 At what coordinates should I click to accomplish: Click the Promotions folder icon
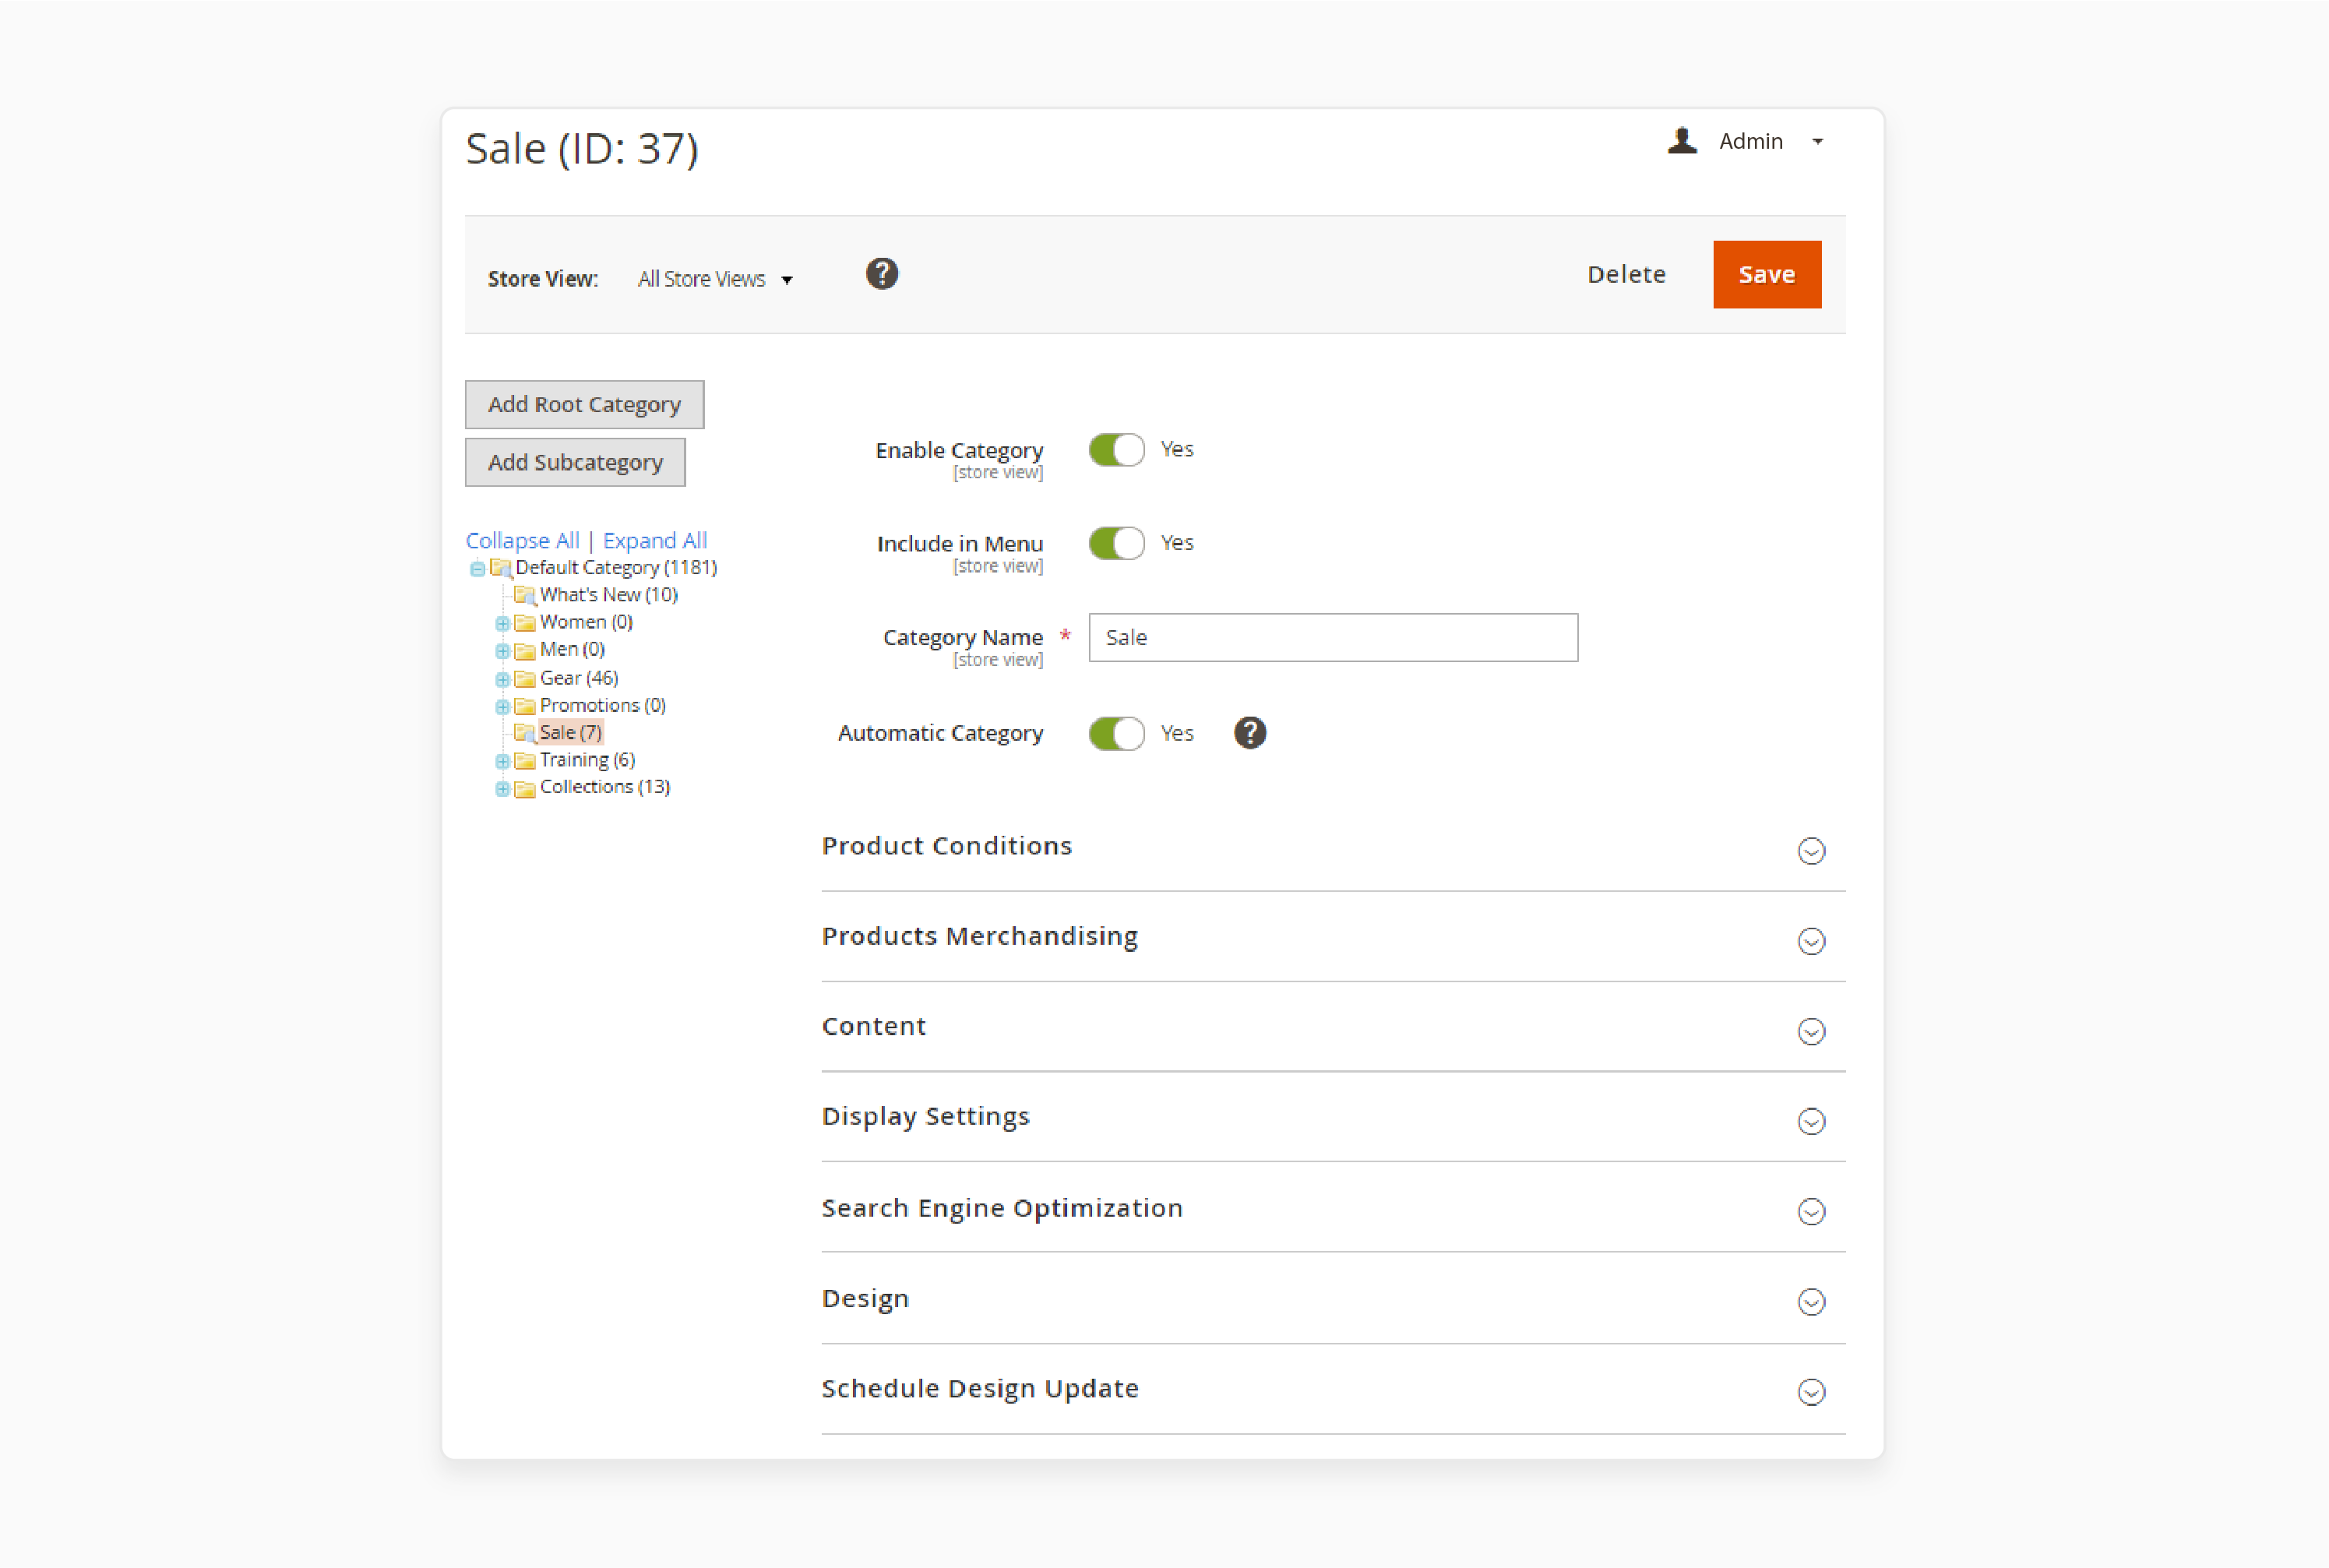[x=525, y=706]
